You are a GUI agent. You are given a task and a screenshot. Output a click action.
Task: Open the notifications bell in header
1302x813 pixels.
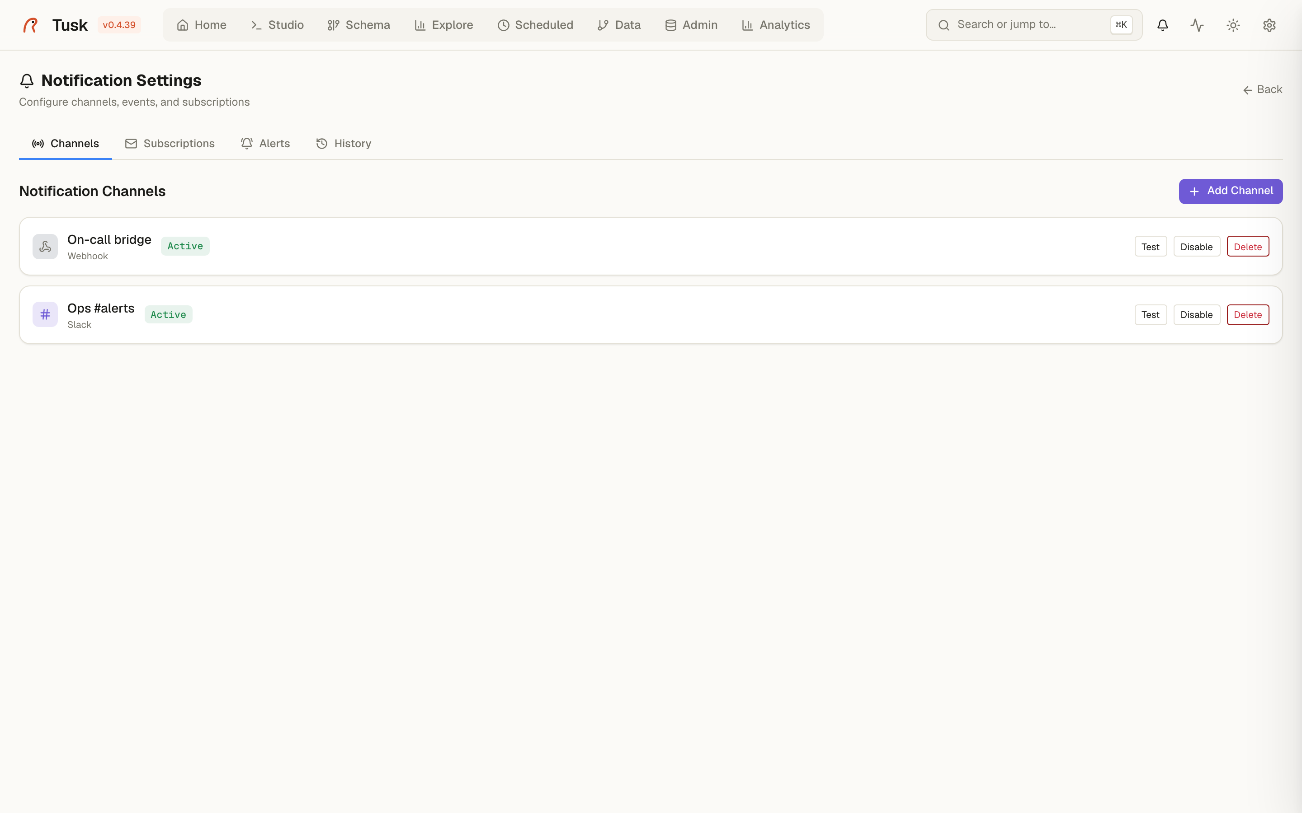point(1163,25)
